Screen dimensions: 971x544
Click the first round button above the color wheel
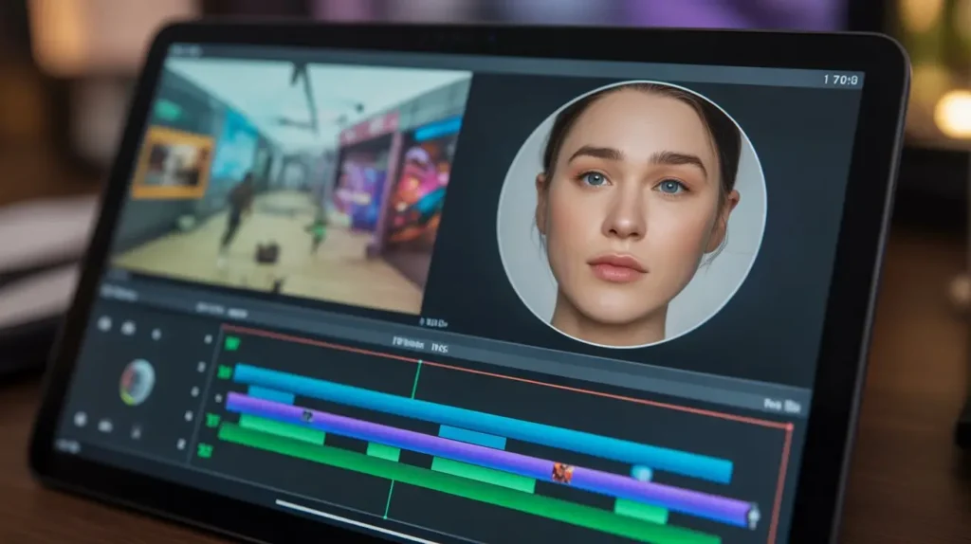pos(103,324)
